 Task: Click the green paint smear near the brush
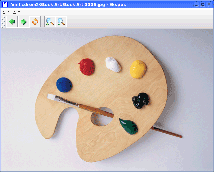pos(128,126)
